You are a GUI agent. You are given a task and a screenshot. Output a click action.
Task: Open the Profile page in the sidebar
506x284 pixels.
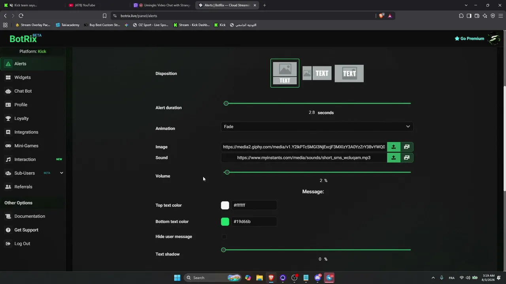pos(33,105)
